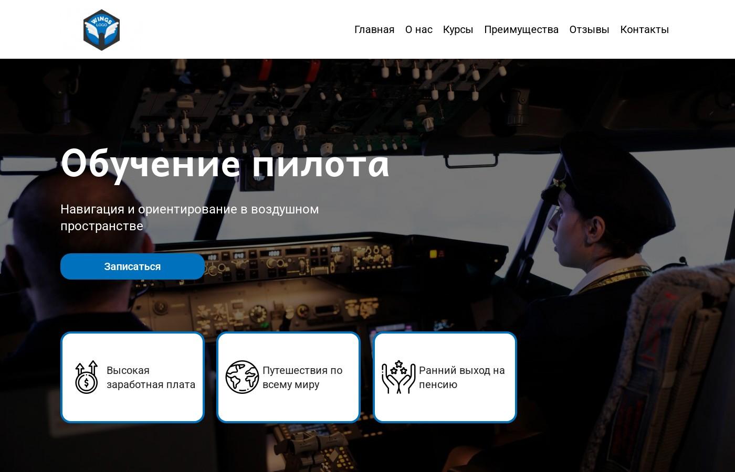
Task: Click the Навигация и ориентирование subtitle text
Action: pyautogui.click(x=190, y=217)
